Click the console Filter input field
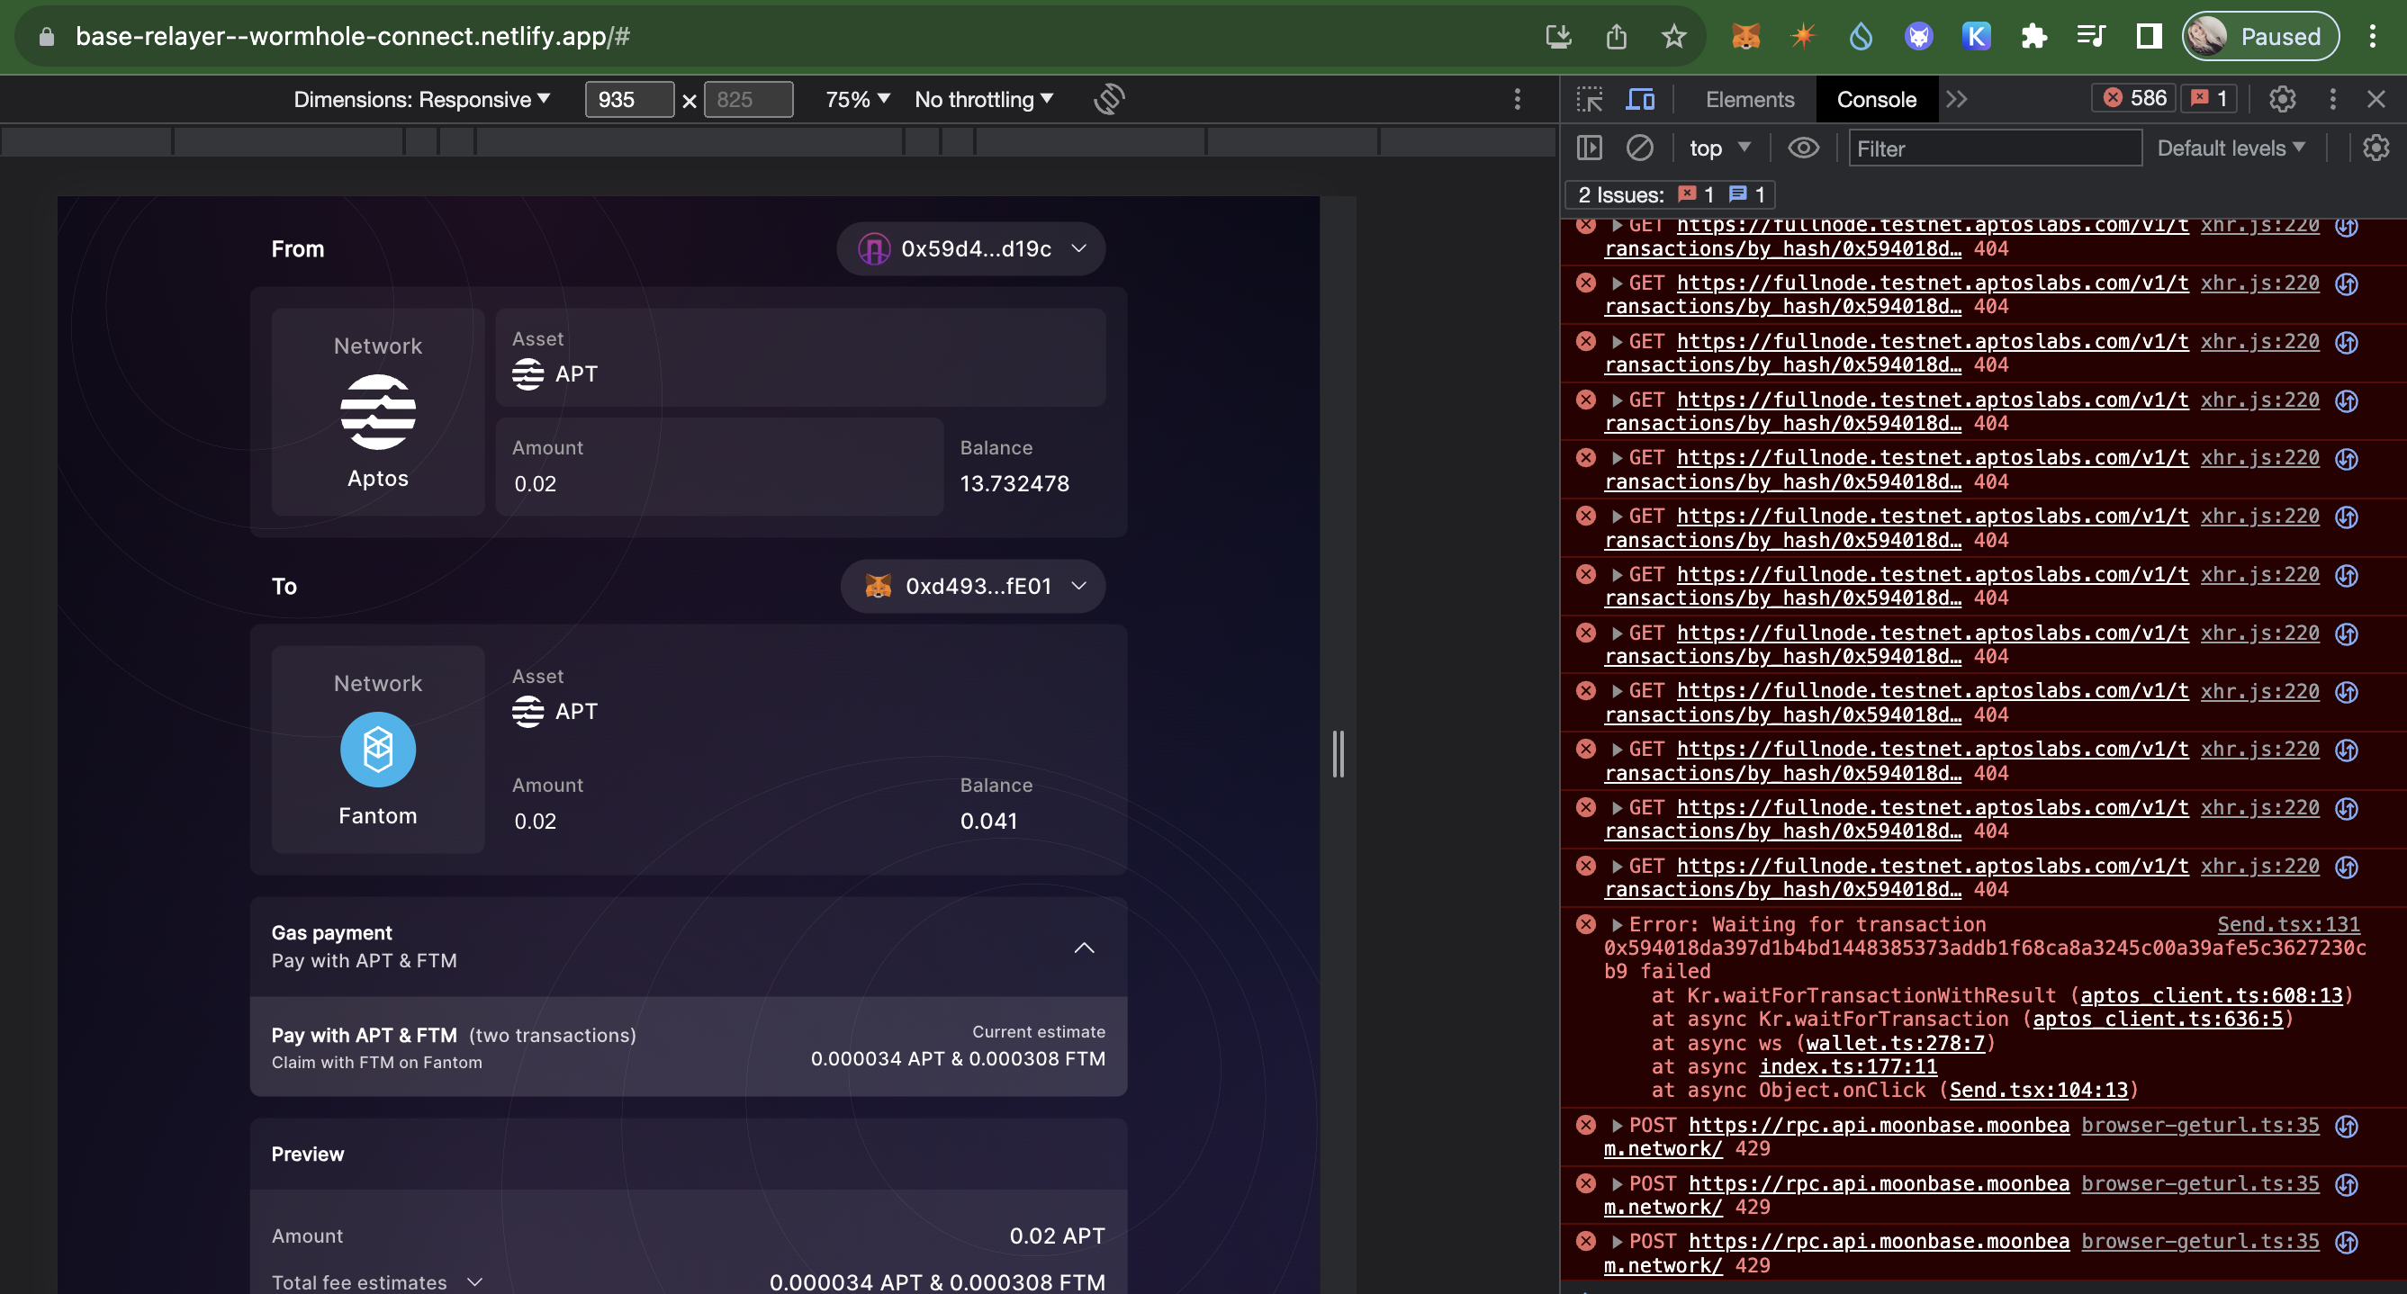2407x1294 pixels. point(1995,148)
